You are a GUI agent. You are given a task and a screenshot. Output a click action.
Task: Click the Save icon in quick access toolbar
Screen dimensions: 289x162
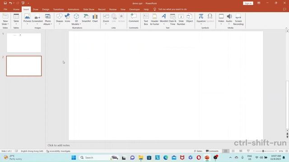(5, 3)
